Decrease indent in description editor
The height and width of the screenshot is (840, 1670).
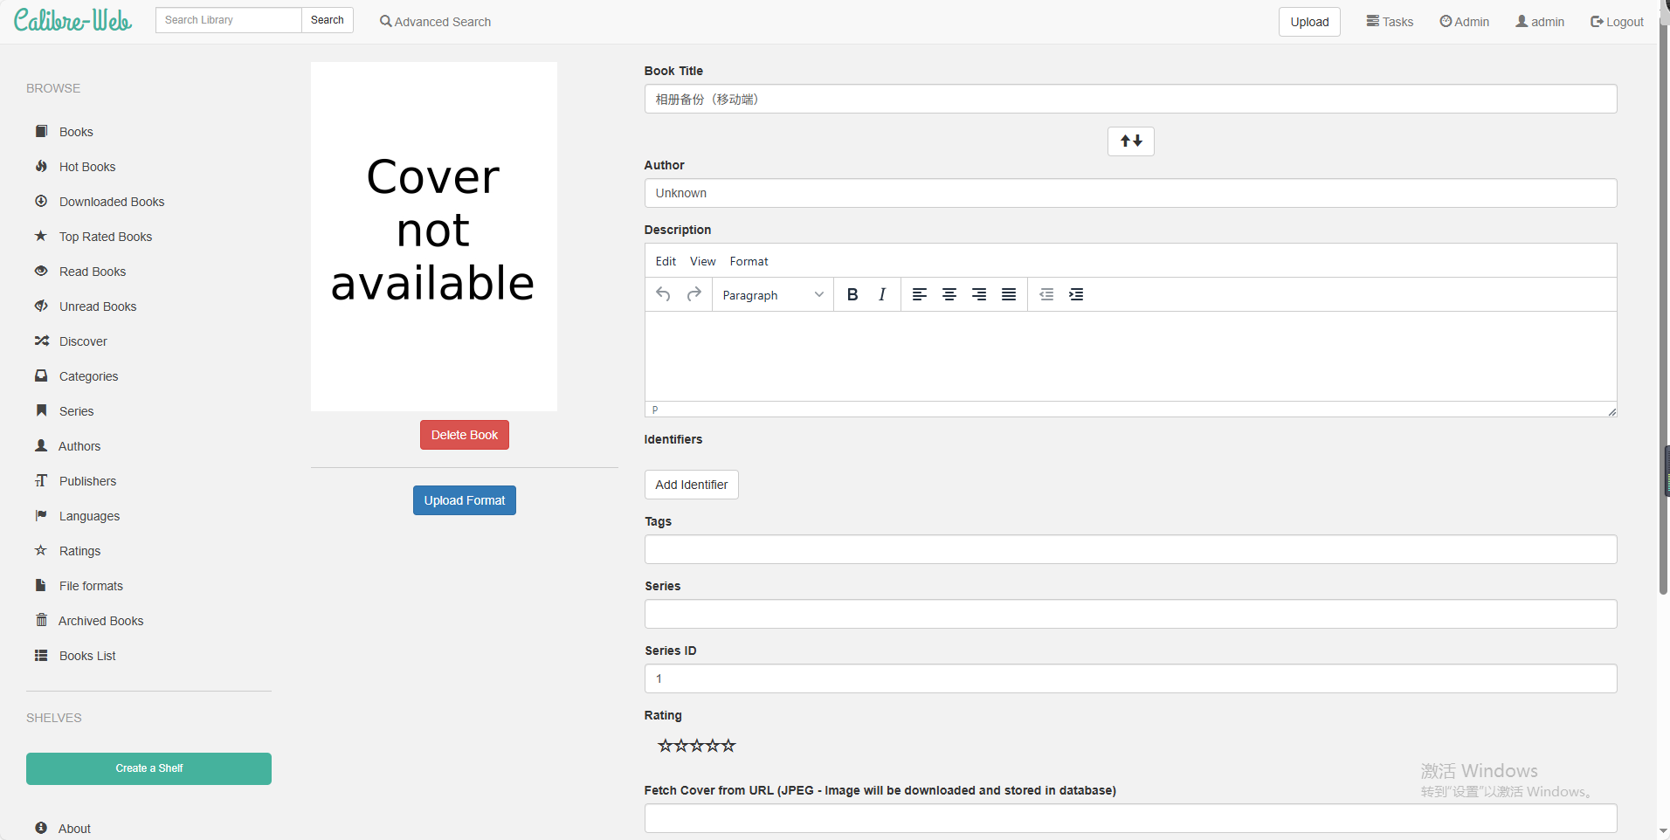click(1046, 294)
